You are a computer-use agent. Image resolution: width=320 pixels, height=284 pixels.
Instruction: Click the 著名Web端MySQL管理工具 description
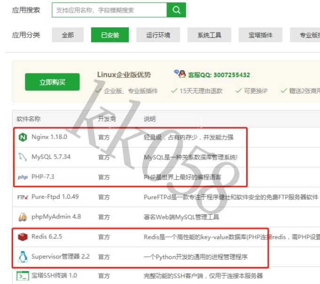point(181,217)
